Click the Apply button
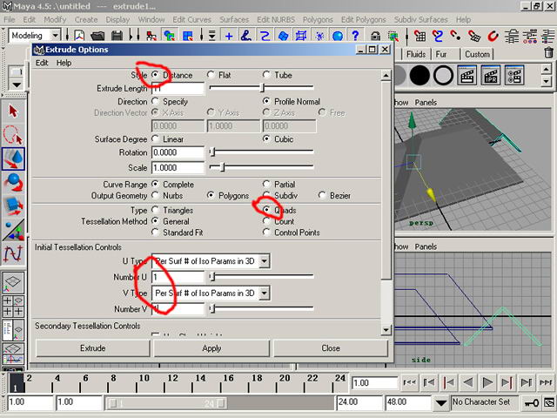The height and width of the screenshot is (418, 557). [x=211, y=348]
